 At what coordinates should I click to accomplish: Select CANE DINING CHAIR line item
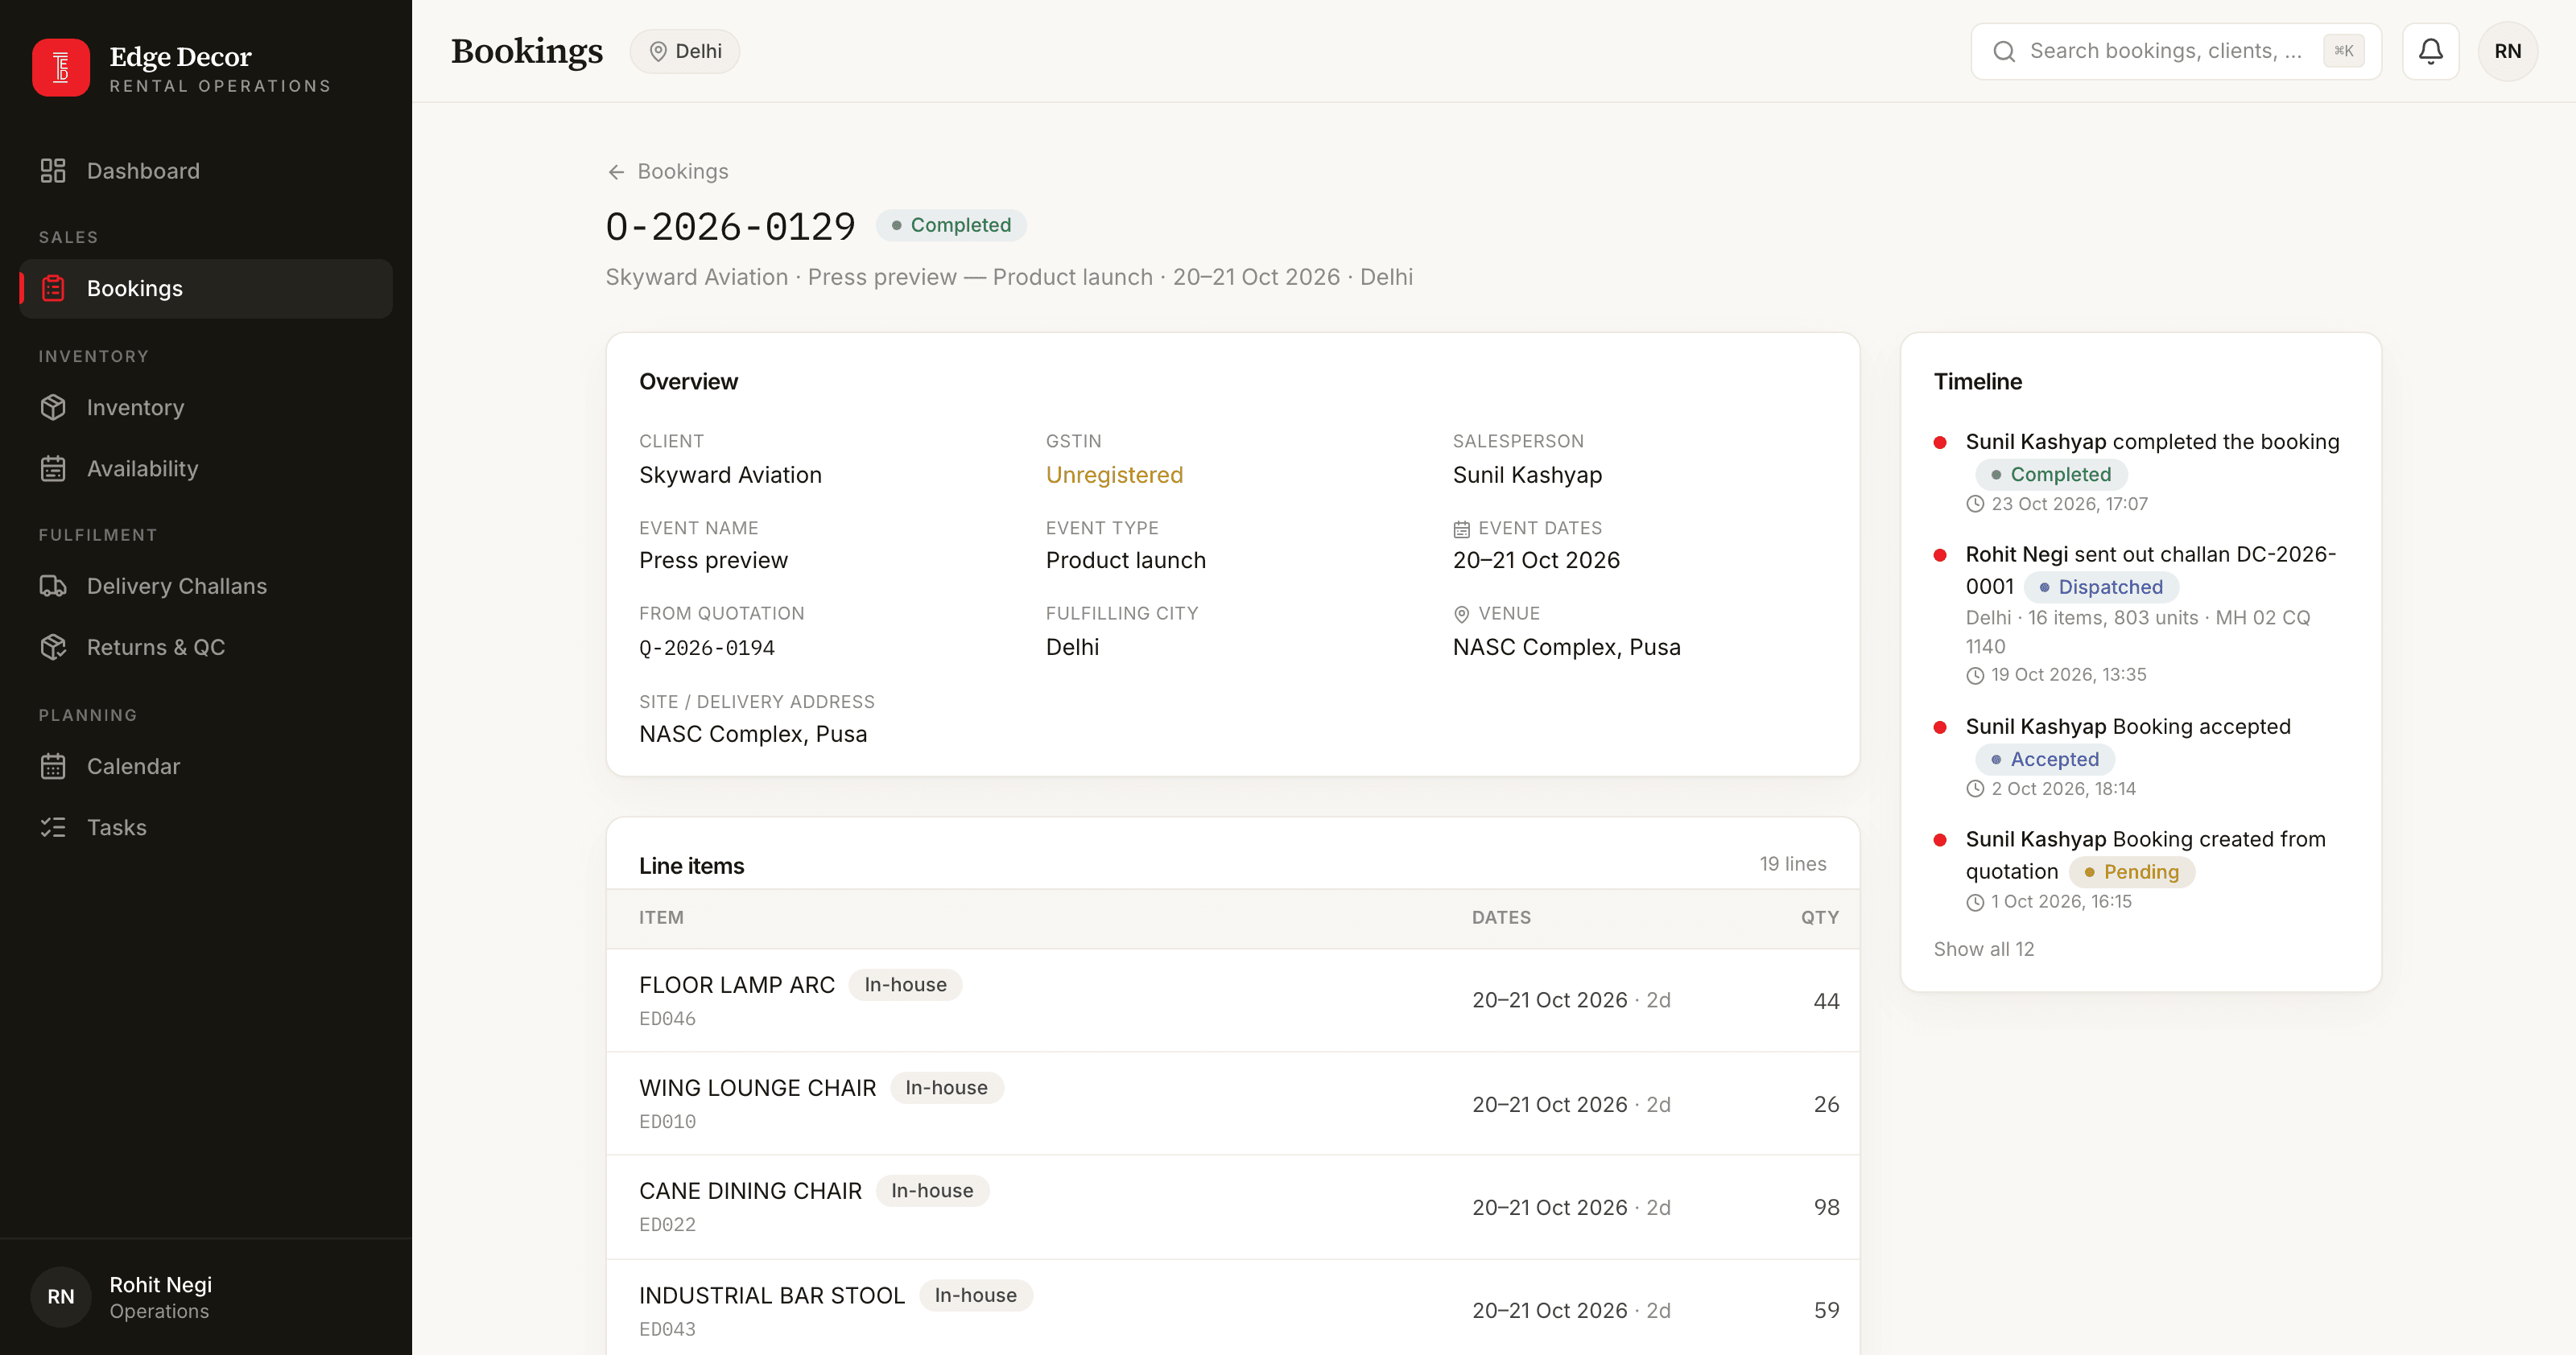pyautogui.click(x=1233, y=1207)
